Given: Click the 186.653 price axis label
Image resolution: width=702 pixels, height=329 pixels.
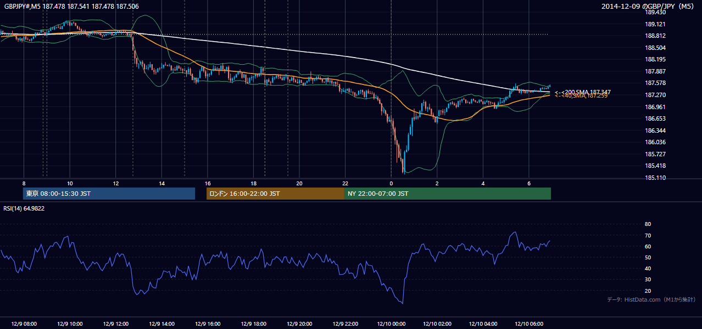Looking at the screenshot, I should tap(655, 118).
